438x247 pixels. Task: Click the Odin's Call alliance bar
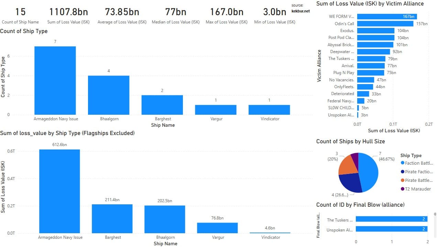(385, 24)
